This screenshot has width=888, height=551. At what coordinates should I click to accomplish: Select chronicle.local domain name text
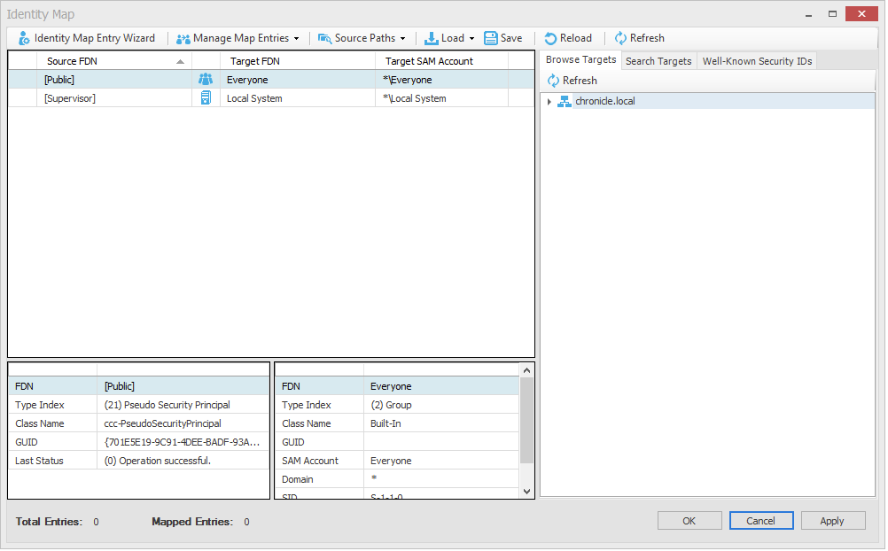(604, 101)
